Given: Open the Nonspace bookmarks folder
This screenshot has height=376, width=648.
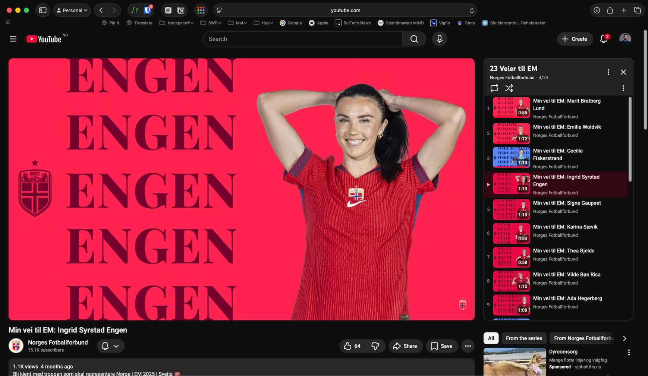Looking at the screenshot, I should (176, 23).
